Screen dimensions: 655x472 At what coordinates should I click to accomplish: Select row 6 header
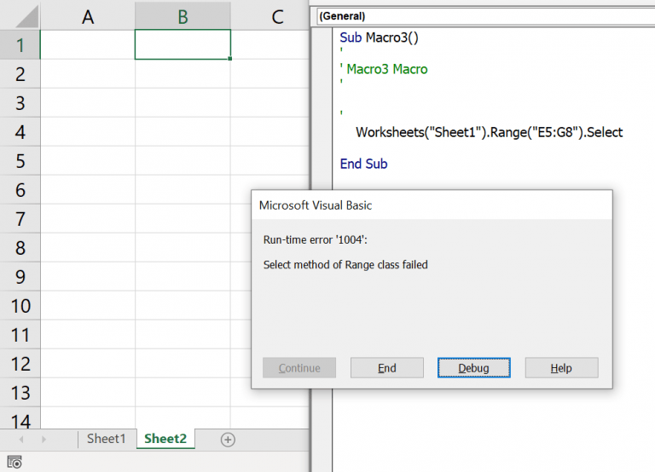click(20, 190)
